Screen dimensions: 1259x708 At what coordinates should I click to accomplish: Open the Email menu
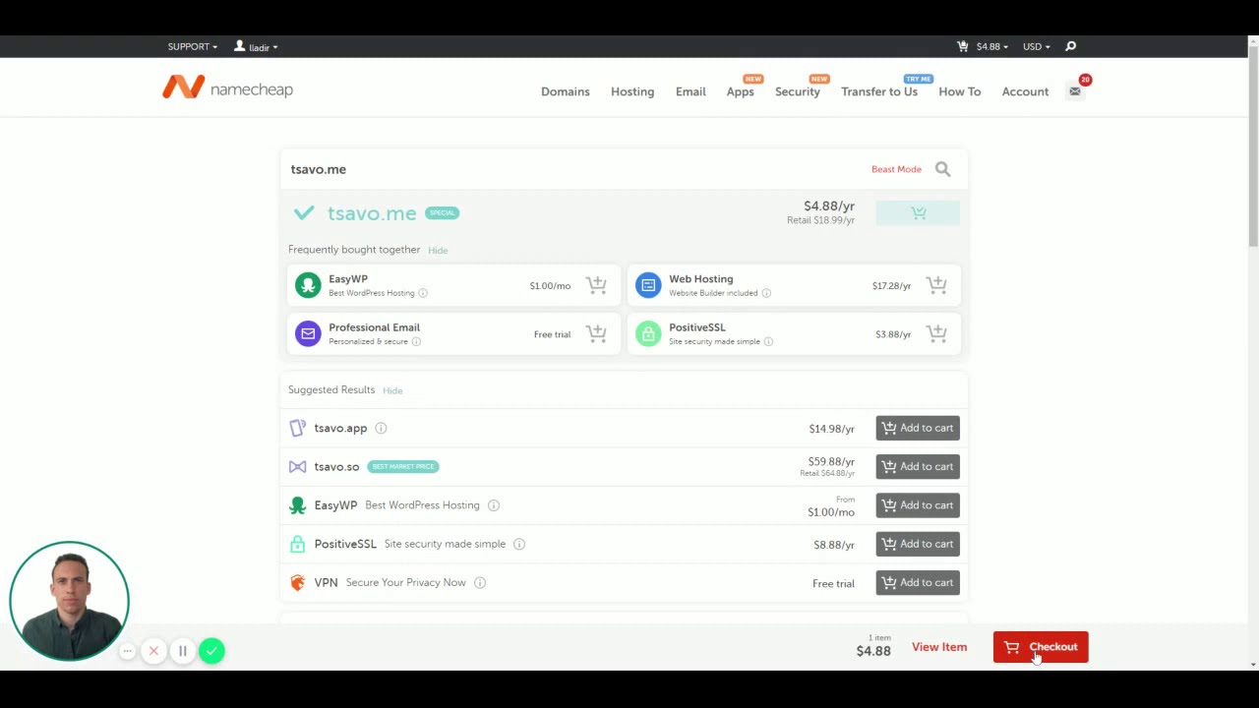690,91
